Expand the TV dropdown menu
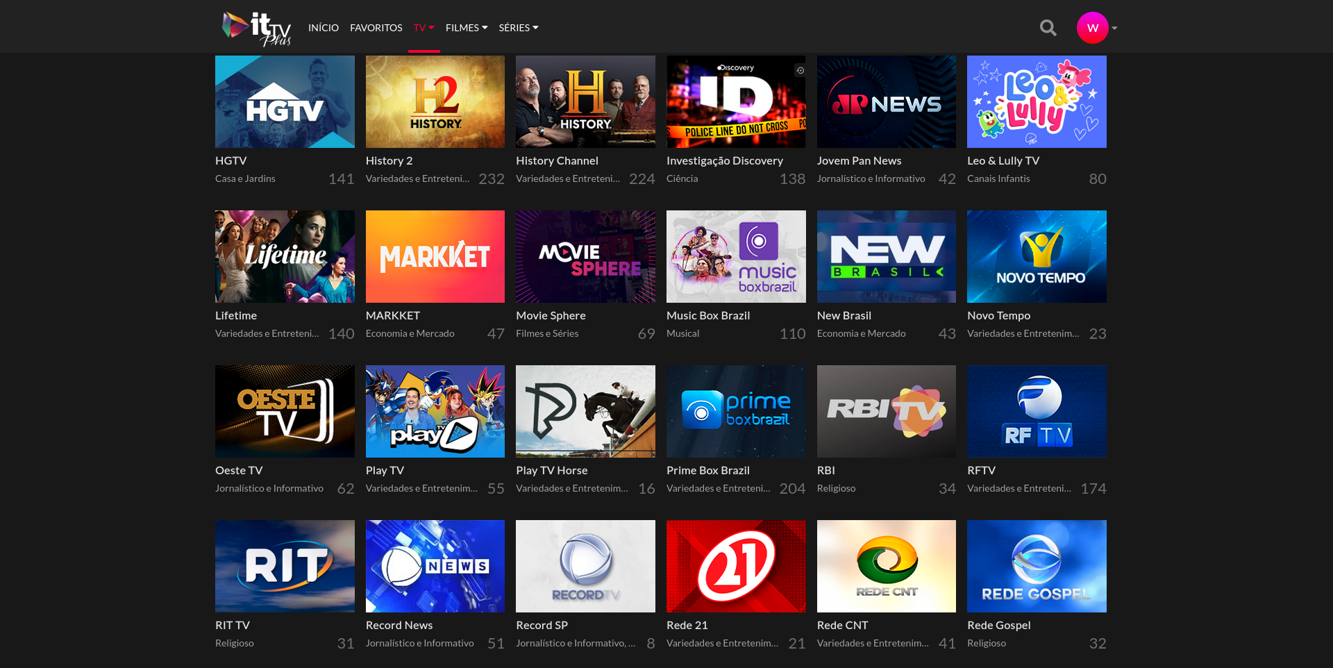Image resolution: width=1333 pixels, height=668 pixels. pyautogui.click(x=424, y=28)
